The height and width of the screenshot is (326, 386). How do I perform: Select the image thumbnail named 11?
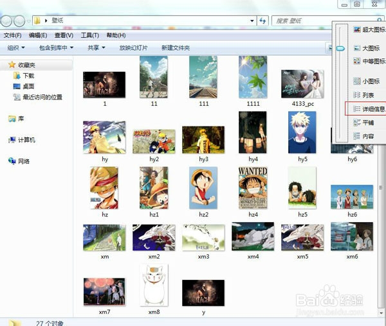click(154, 77)
